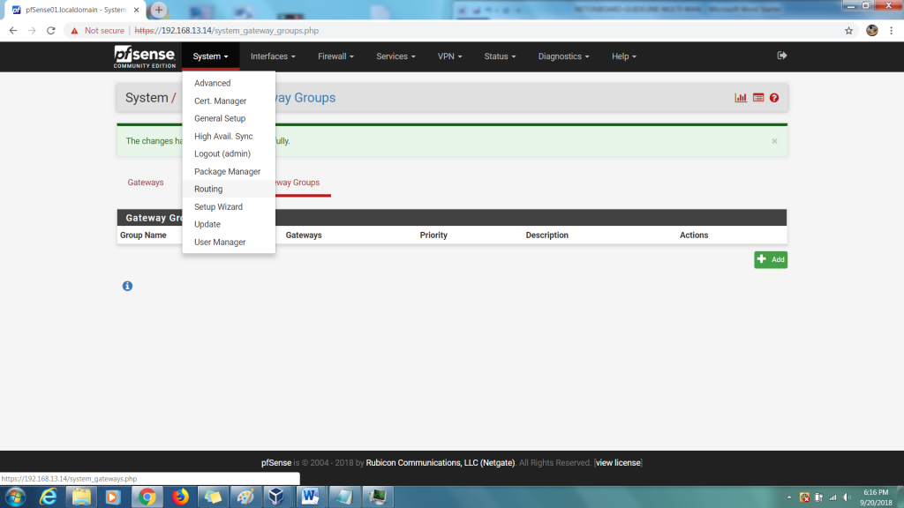This screenshot has height=508, width=904.
Task: Reload the page with the browser refresh icon
Action: coord(50,29)
